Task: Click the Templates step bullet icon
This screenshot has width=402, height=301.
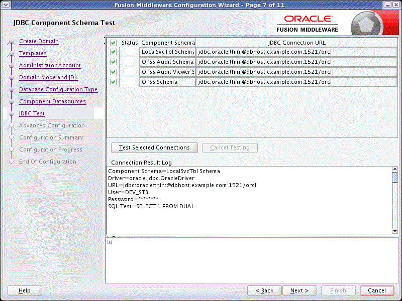Action: point(11,54)
